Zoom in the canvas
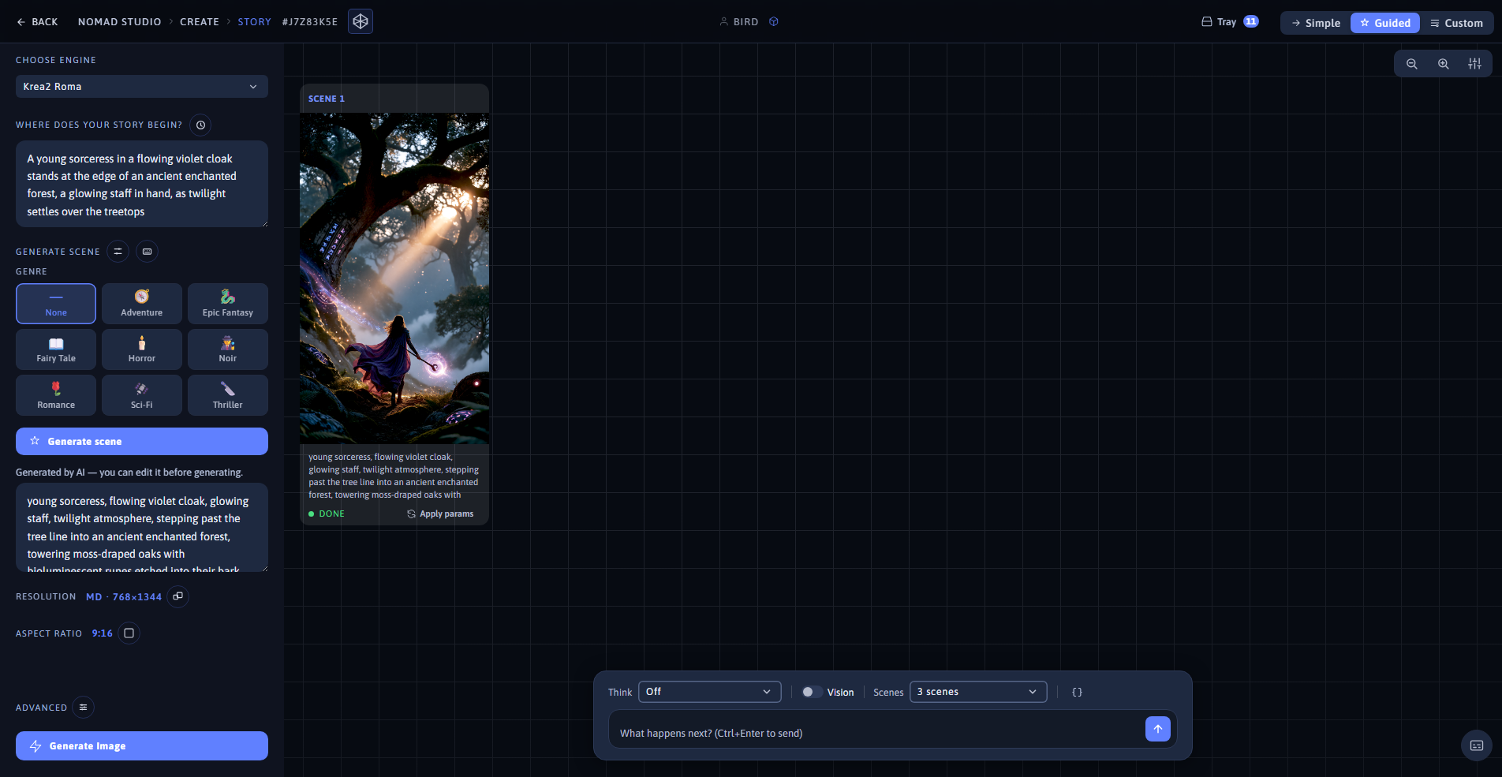The width and height of the screenshot is (1502, 777). point(1444,64)
